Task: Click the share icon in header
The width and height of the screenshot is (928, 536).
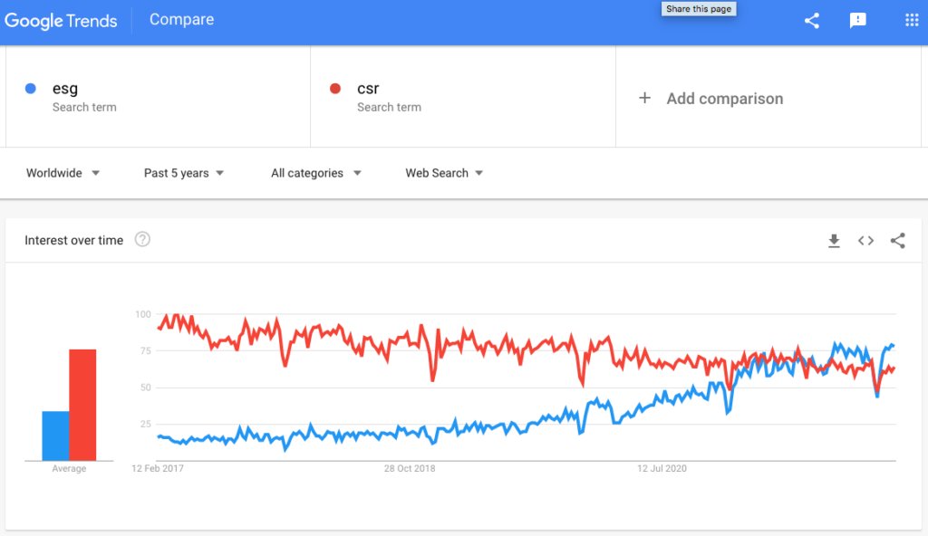Action: click(812, 21)
